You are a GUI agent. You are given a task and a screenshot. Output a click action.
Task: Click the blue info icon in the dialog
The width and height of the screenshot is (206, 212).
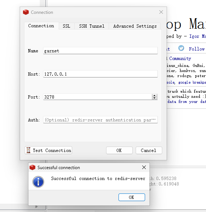(x=38, y=182)
